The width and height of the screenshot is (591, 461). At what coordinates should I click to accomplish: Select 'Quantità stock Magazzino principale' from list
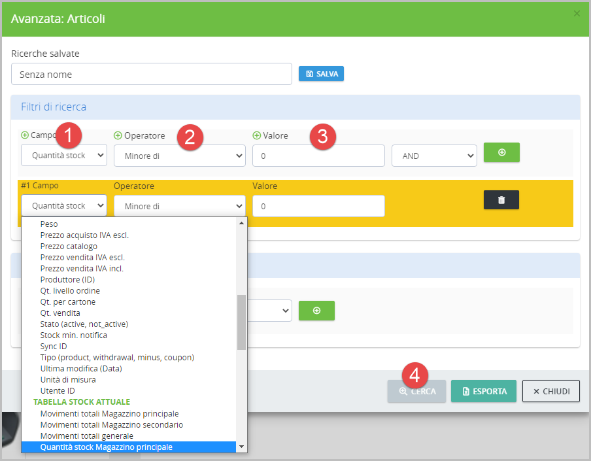(107, 447)
